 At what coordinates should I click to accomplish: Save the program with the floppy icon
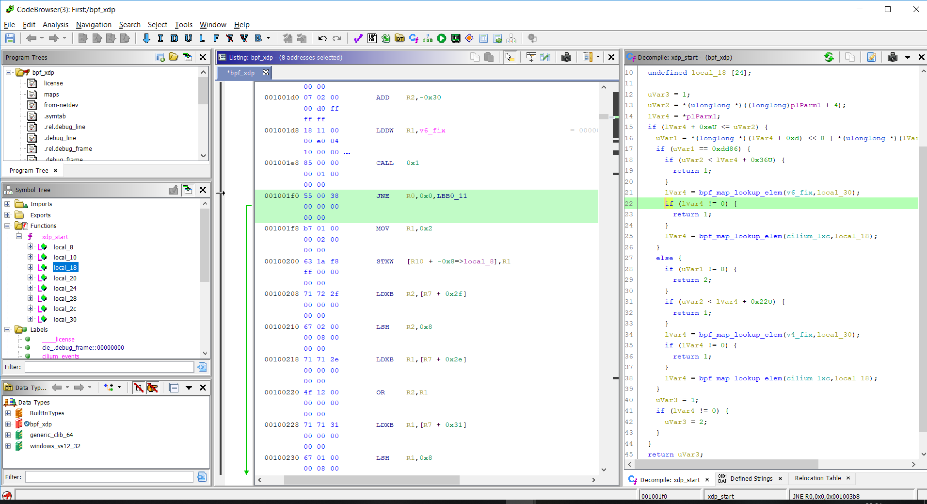[10, 38]
